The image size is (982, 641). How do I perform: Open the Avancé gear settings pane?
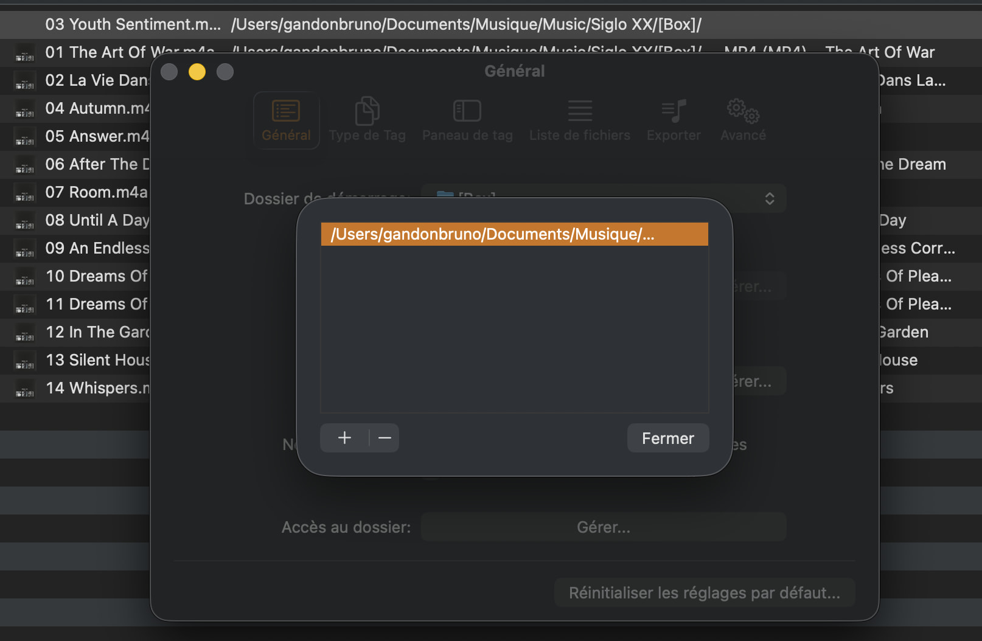pos(743,120)
